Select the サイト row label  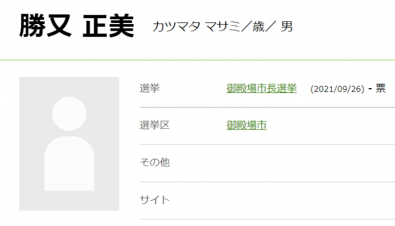155,200
